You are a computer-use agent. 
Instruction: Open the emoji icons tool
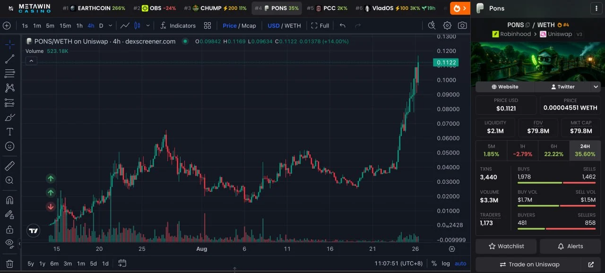[9, 146]
